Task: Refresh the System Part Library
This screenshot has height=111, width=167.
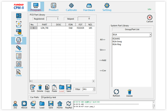Action: (116, 93)
